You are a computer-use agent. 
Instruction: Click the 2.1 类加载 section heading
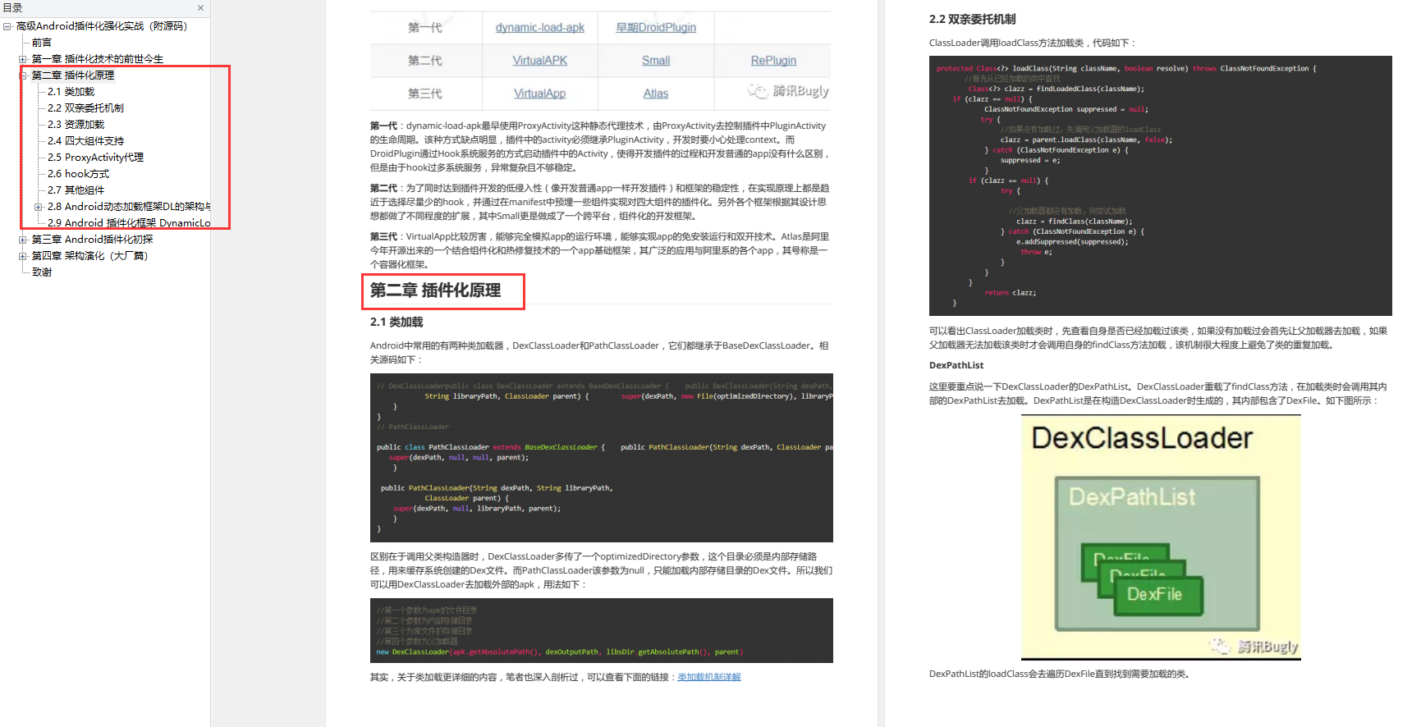[397, 322]
